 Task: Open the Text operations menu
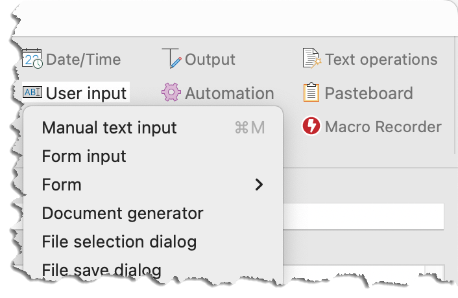(x=381, y=60)
